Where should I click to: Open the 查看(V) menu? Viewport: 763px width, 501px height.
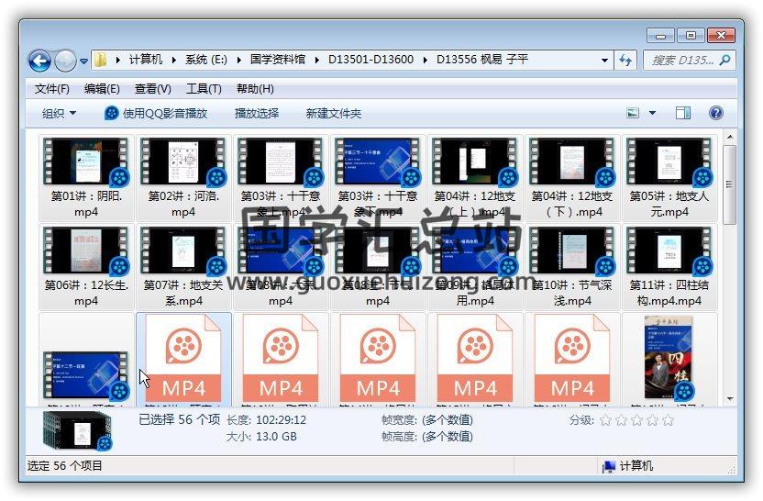click(x=153, y=89)
